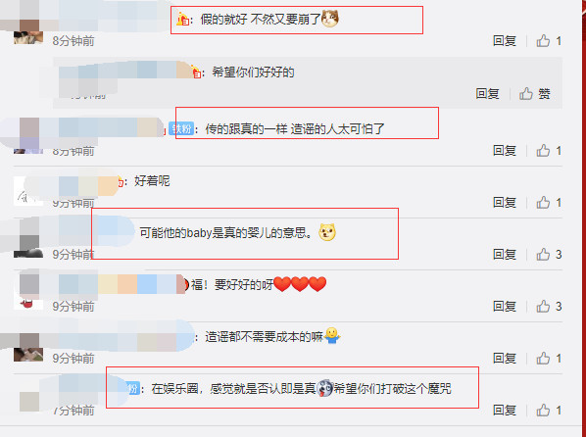Image resolution: width=586 pixels, height=437 pixels.
Task: Reply to '假的就好 不然又要崩了' comment
Action: coord(504,41)
